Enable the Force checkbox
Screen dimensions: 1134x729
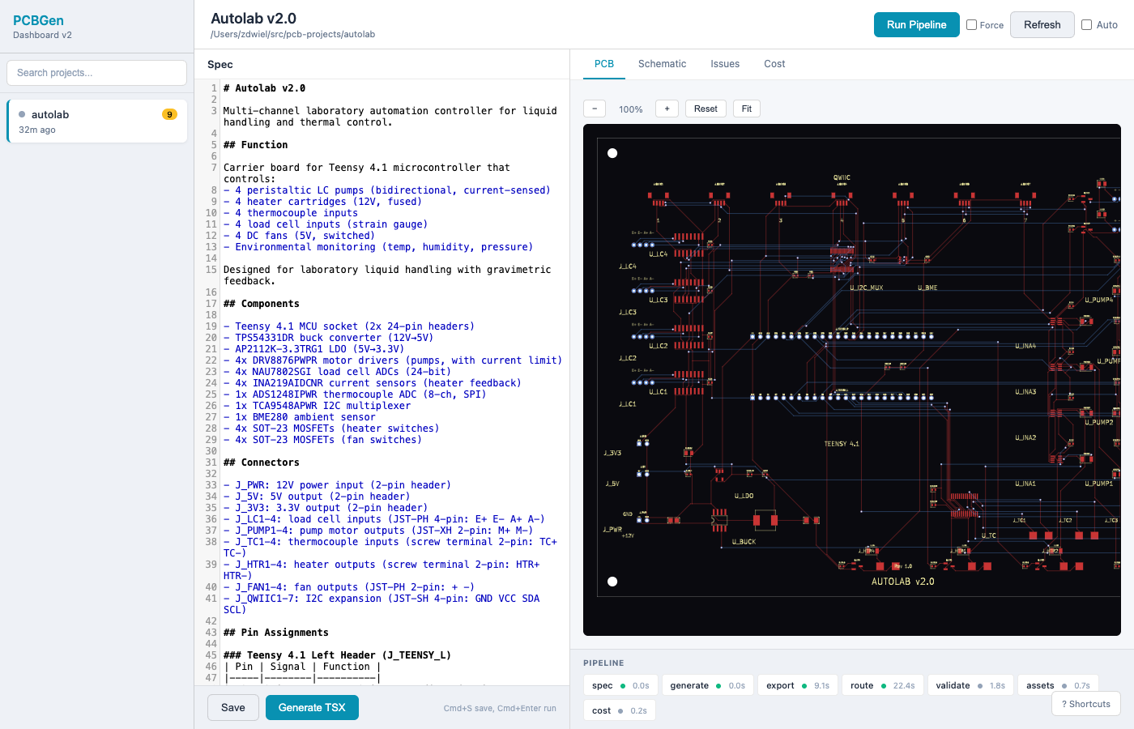972,25
